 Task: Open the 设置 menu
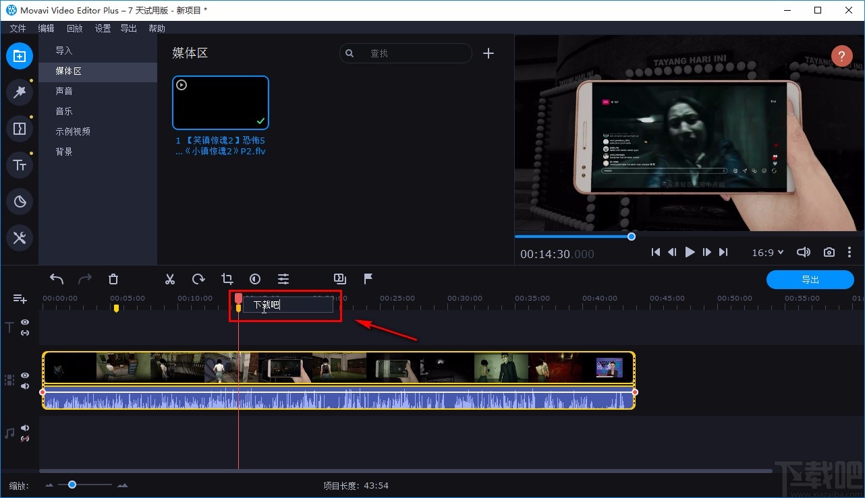coord(103,28)
